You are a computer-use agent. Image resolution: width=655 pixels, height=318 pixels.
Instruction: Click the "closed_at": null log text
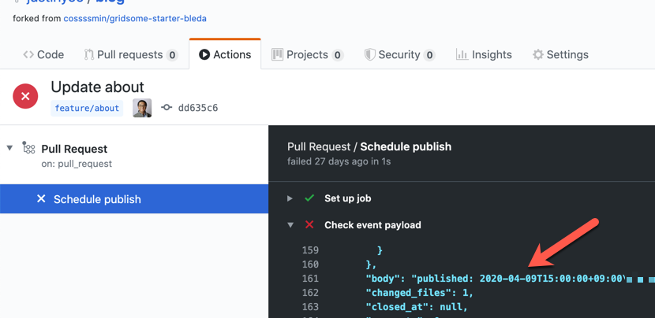click(x=417, y=307)
